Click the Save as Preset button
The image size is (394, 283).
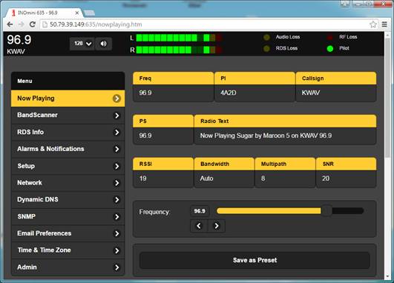coord(255,260)
